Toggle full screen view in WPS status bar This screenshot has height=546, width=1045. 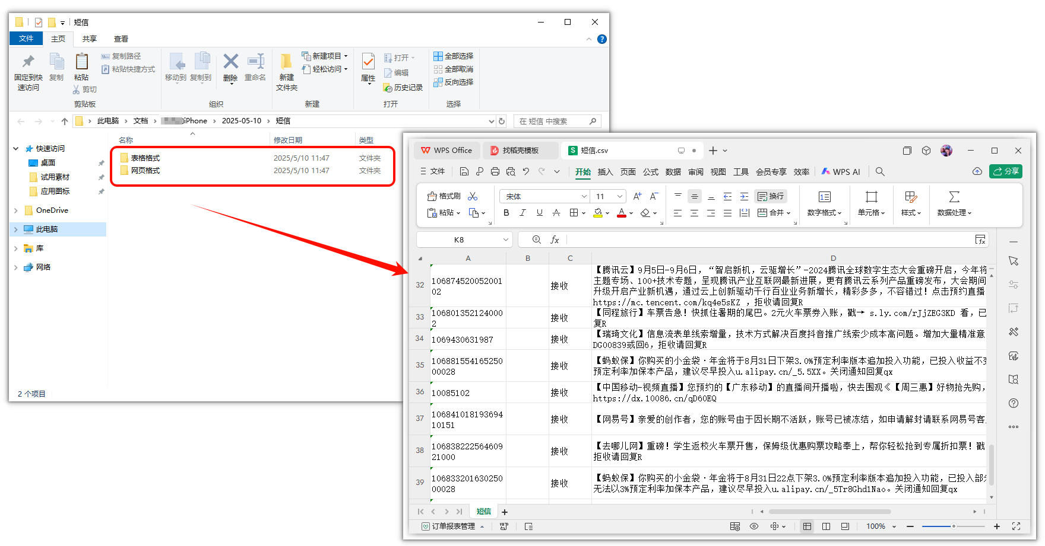pos(1016,526)
